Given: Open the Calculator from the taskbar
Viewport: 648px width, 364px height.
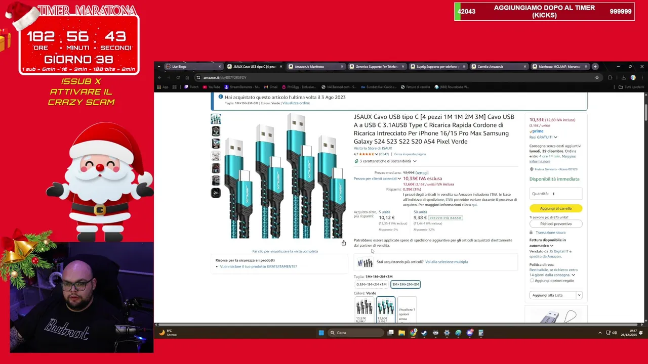Looking at the screenshot, I should [481, 333].
